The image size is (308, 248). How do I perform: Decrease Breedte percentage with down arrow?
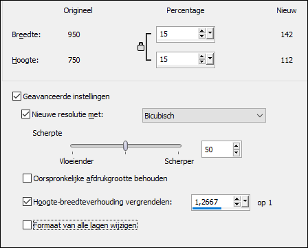[201, 37]
